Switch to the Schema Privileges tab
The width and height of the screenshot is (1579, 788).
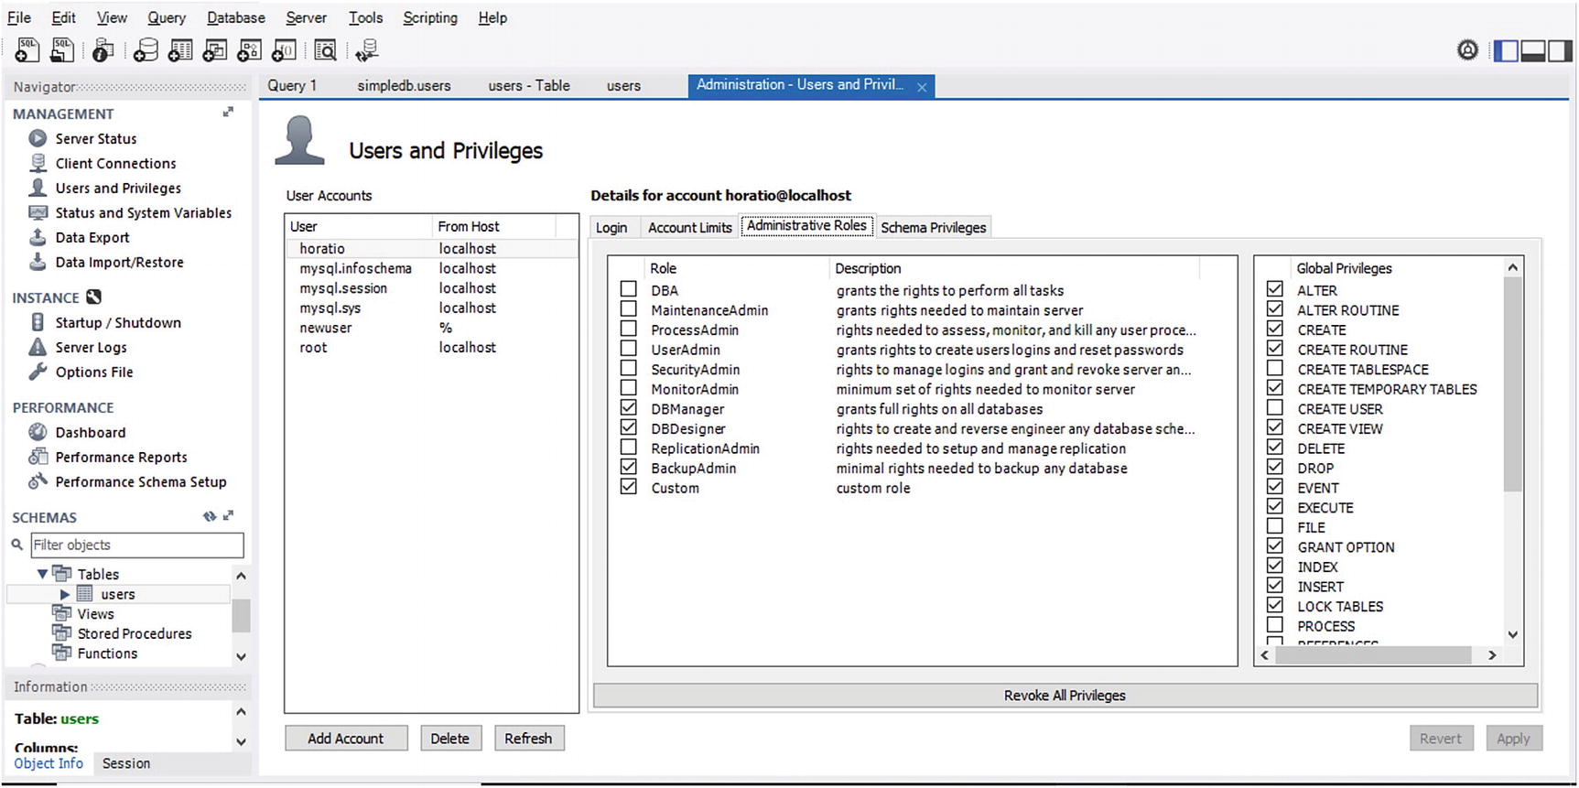tap(934, 227)
